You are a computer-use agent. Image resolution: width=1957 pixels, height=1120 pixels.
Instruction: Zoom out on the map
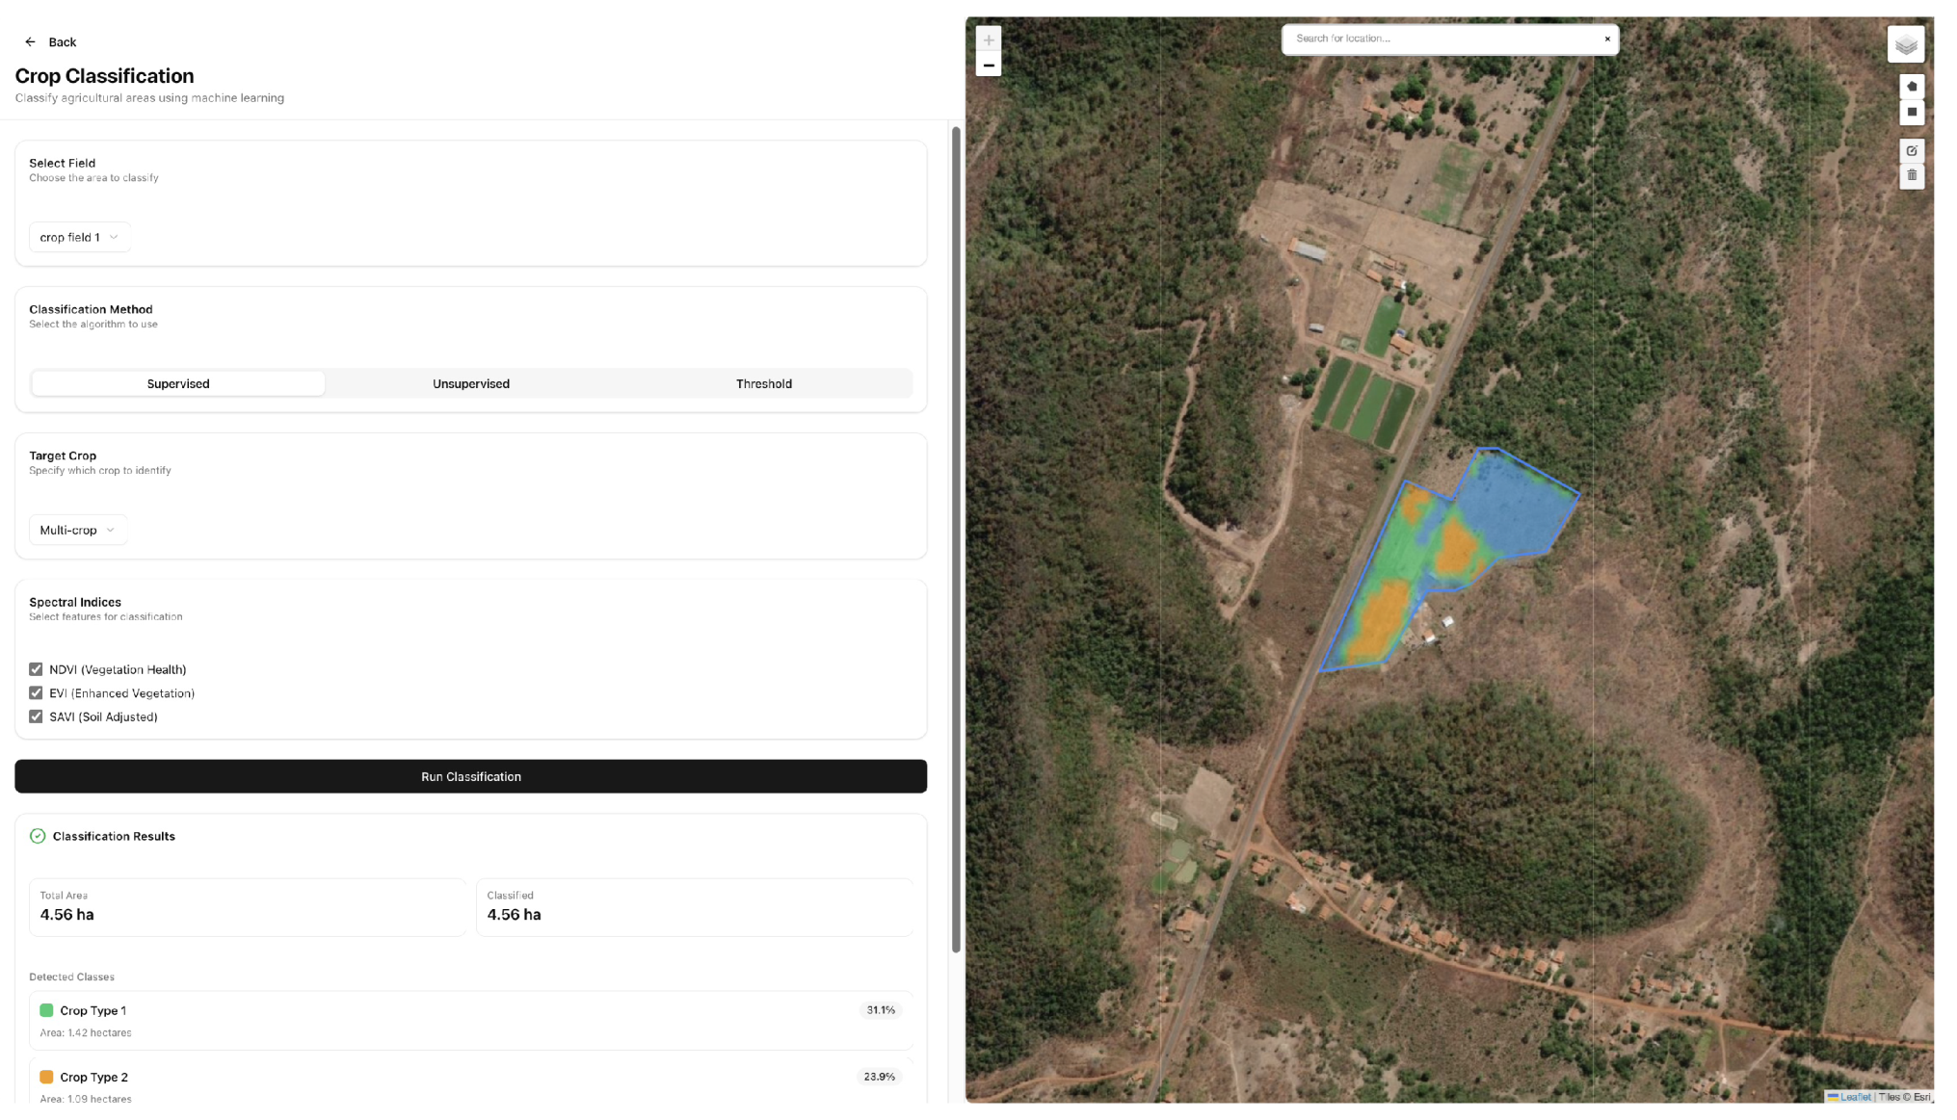click(989, 65)
